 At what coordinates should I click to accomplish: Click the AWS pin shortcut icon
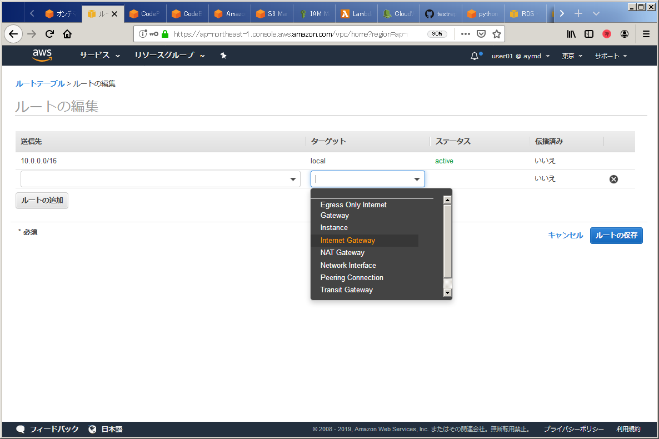(x=223, y=56)
